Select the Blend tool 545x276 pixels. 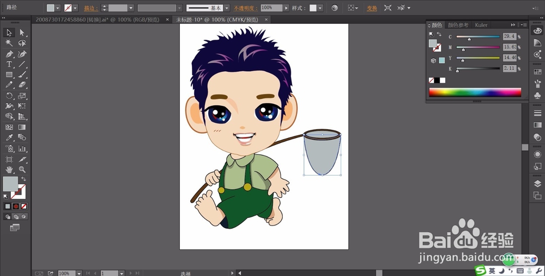22,137
